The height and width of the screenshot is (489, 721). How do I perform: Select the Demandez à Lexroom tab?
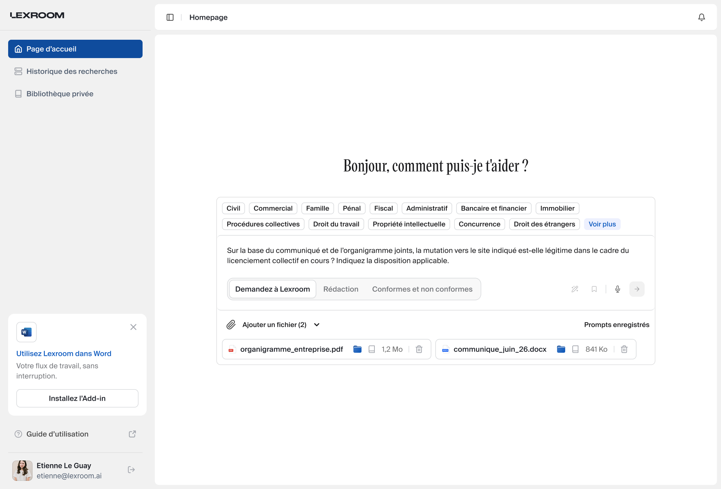pos(273,289)
